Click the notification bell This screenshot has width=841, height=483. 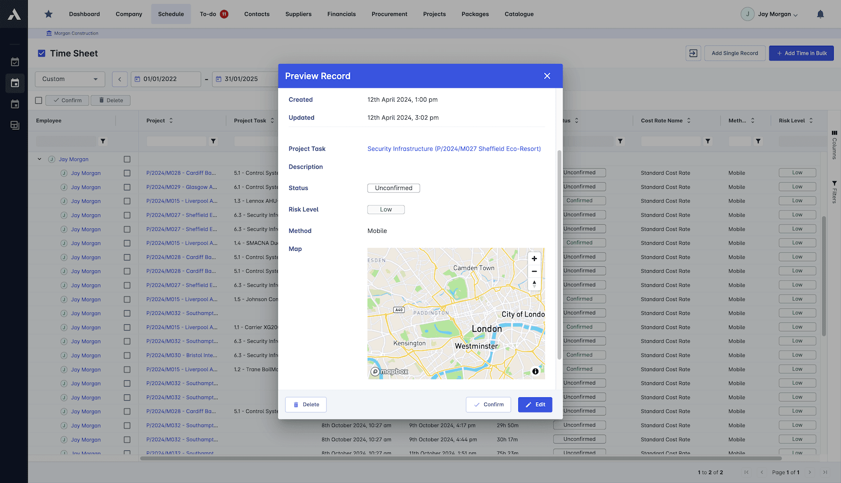tap(820, 14)
